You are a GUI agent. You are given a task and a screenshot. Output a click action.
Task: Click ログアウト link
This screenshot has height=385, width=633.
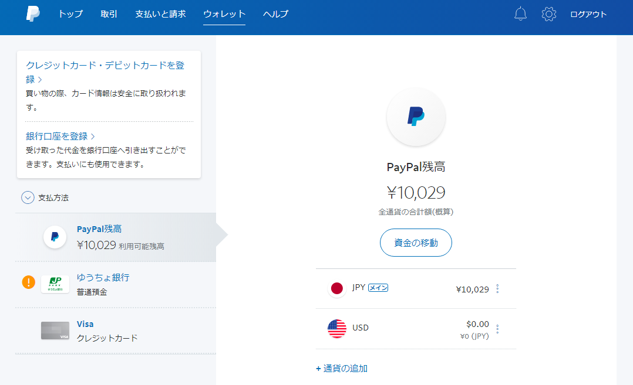pos(588,15)
